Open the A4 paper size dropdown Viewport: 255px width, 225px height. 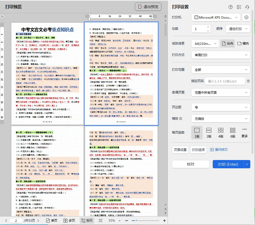[205, 43]
